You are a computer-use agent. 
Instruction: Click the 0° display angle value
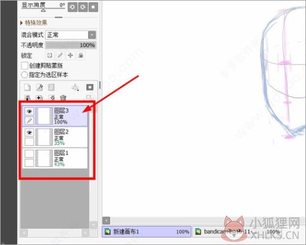(62, 5)
